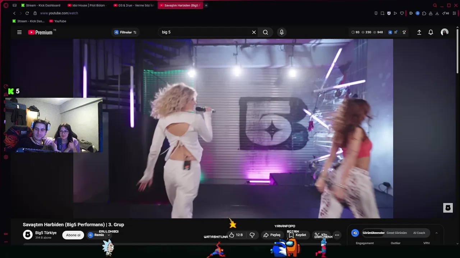Image resolution: width=460 pixels, height=258 pixels.
Task: Open Opera easy setup sliders
Action: 455,13
